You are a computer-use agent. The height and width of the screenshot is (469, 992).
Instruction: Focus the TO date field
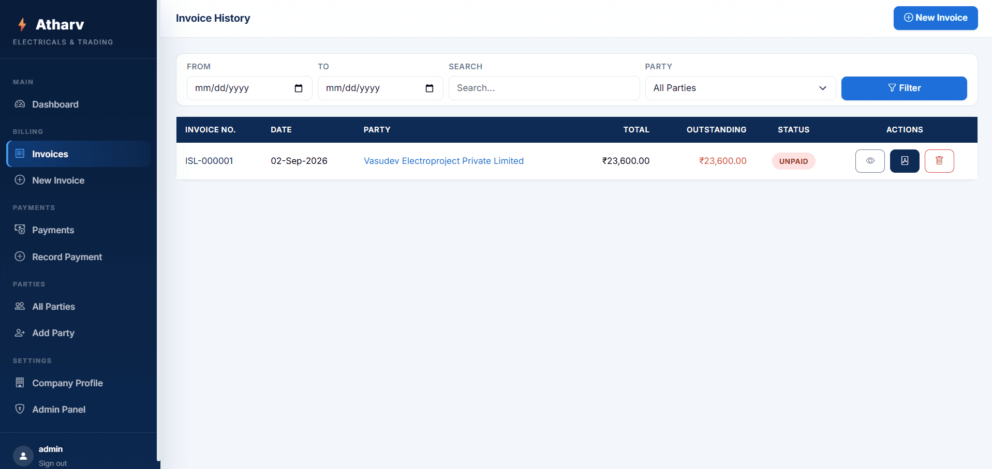pos(380,88)
